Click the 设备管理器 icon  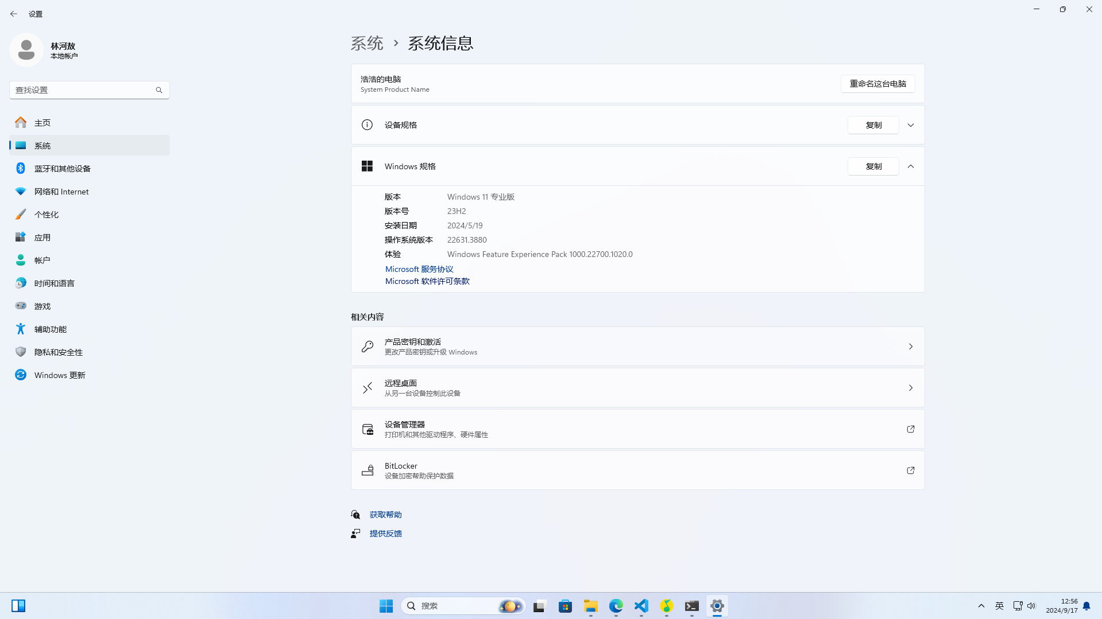(x=368, y=429)
